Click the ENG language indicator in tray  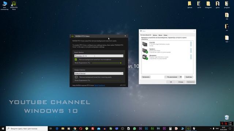[217, 128]
